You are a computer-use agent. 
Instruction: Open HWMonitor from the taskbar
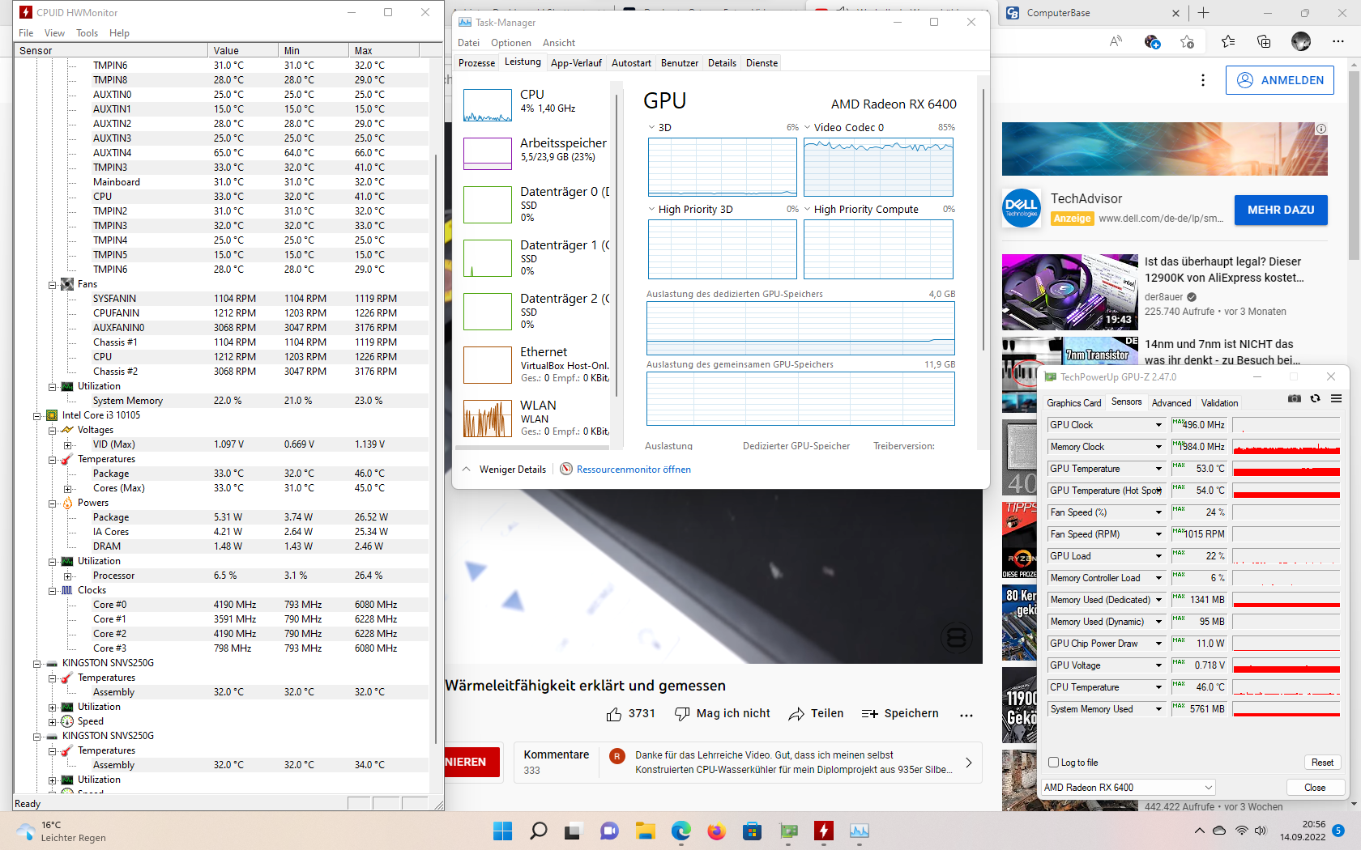click(824, 831)
